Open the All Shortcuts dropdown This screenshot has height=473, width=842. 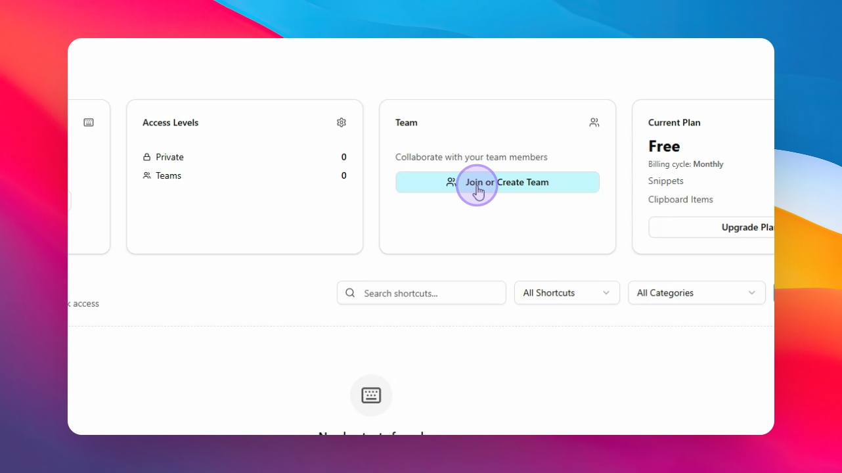click(x=567, y=293)
